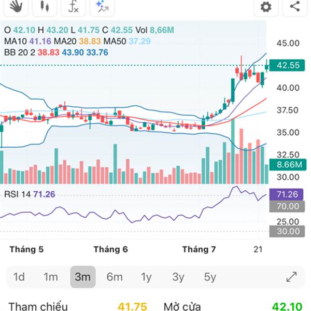This screenshot has width=311, height=311.
Task: Click the open price O 42.10
Action: pos(20,30)
